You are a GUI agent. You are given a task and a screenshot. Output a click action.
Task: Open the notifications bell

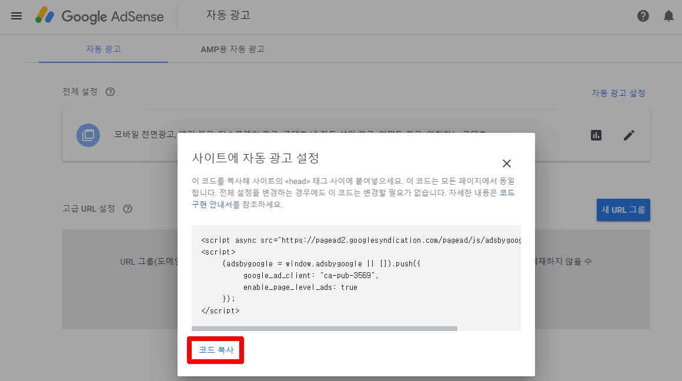(668, 16)
